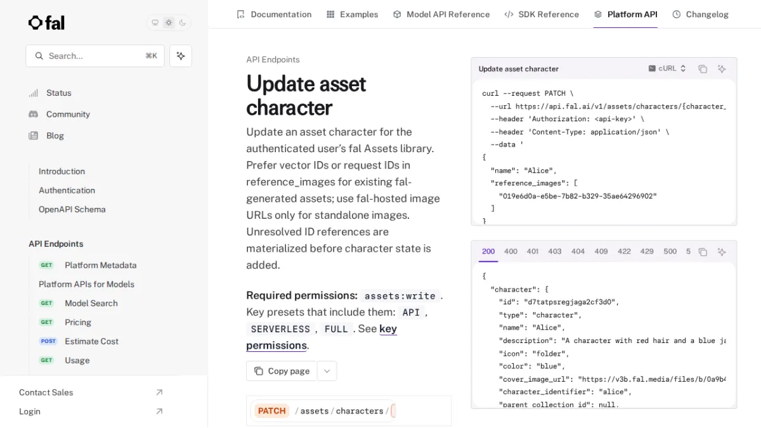Screen dimensions: 761x428
Task: Ask AI about the response example
Action: [722, 252]
